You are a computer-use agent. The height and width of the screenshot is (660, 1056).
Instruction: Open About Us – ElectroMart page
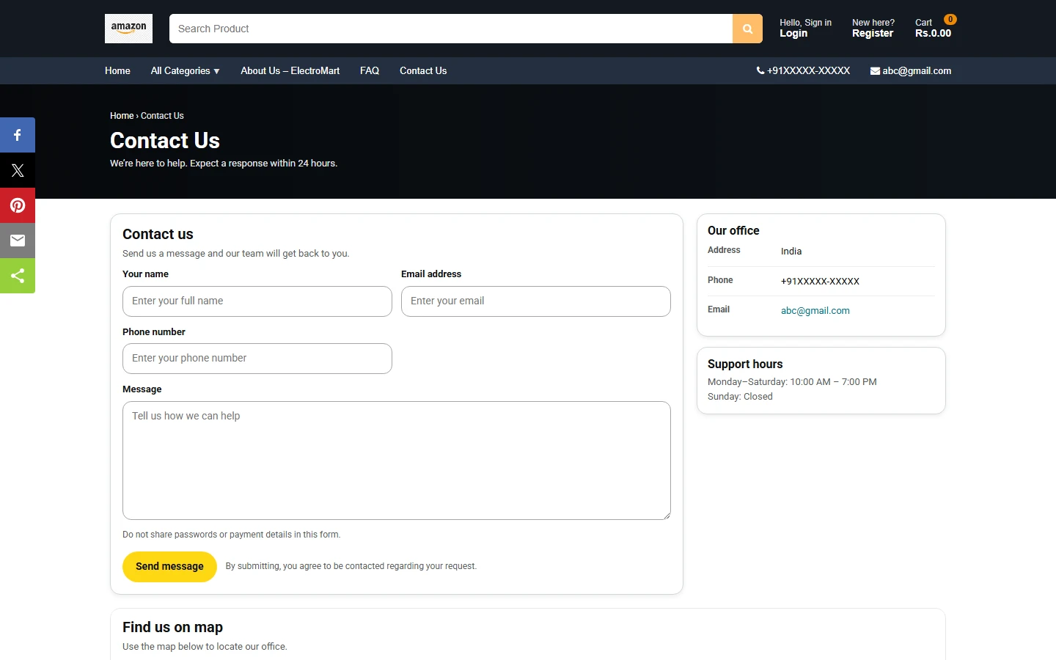click(290, 71)
